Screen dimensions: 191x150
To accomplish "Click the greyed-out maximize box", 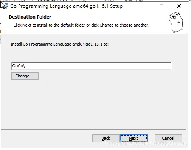I will (x=161, y=6).
